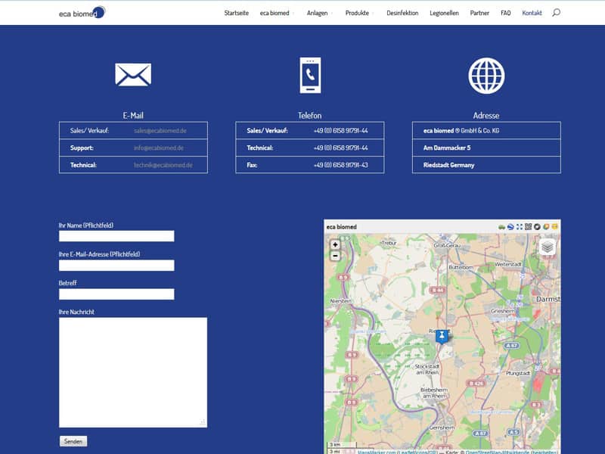This screenshot has height=454, width=605.
Task: Click the eca biomed GmbH & Co. KG row
Action: tap(486, 130)
